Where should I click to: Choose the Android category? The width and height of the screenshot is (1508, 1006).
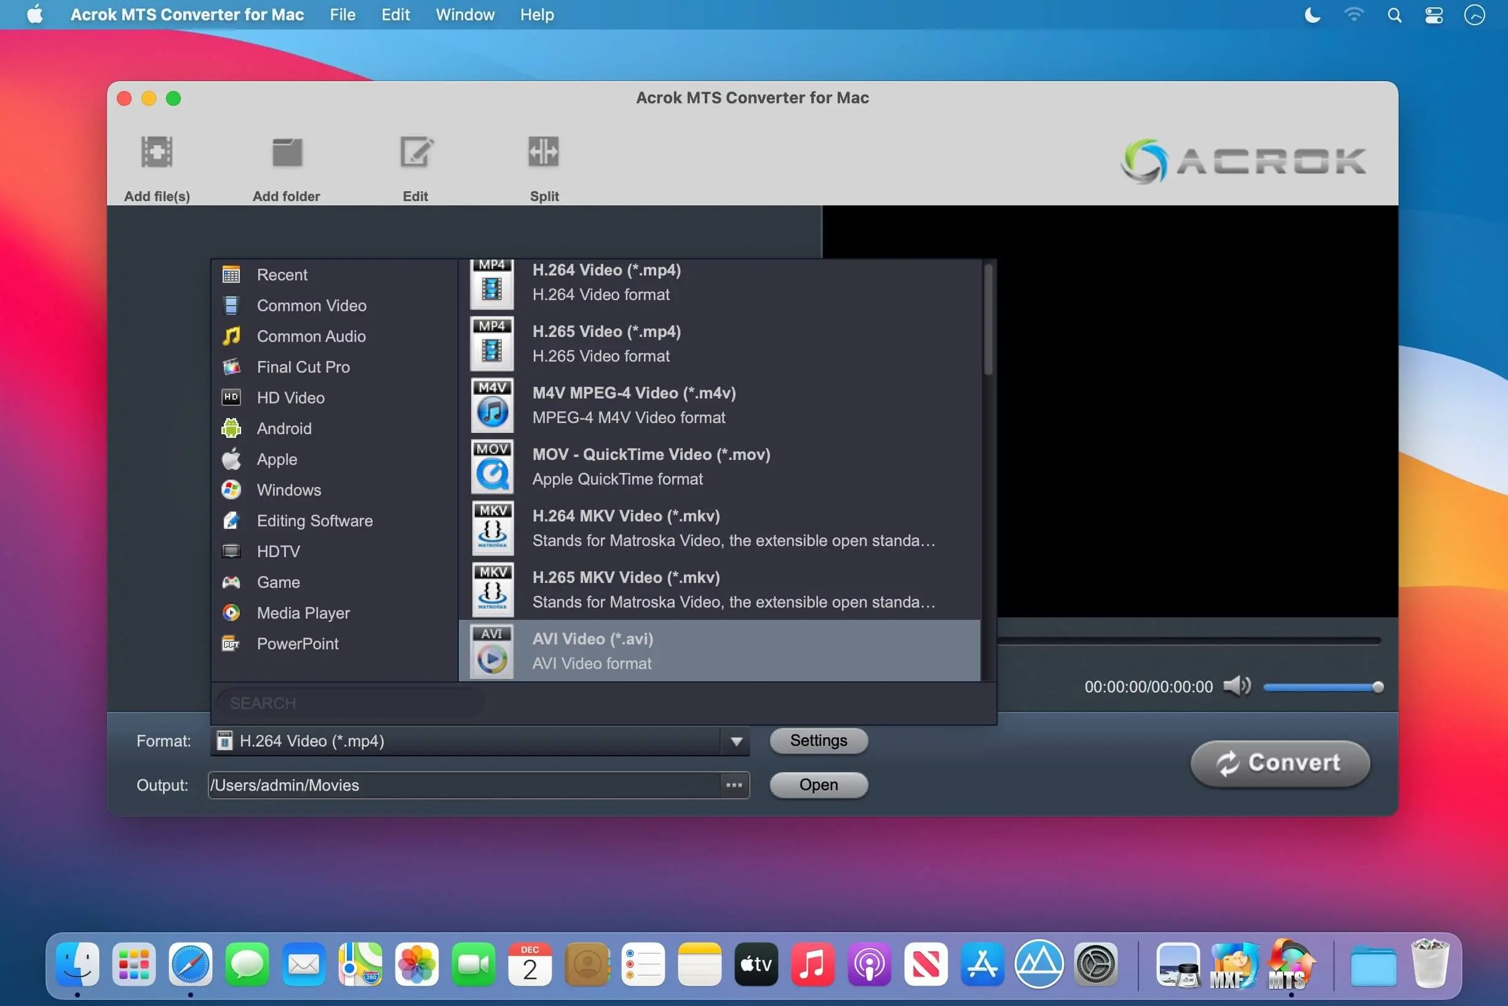click(284, 429)
